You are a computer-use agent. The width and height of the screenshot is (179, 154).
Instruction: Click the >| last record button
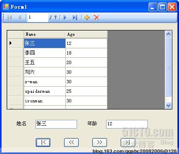[x=128, y=142]
